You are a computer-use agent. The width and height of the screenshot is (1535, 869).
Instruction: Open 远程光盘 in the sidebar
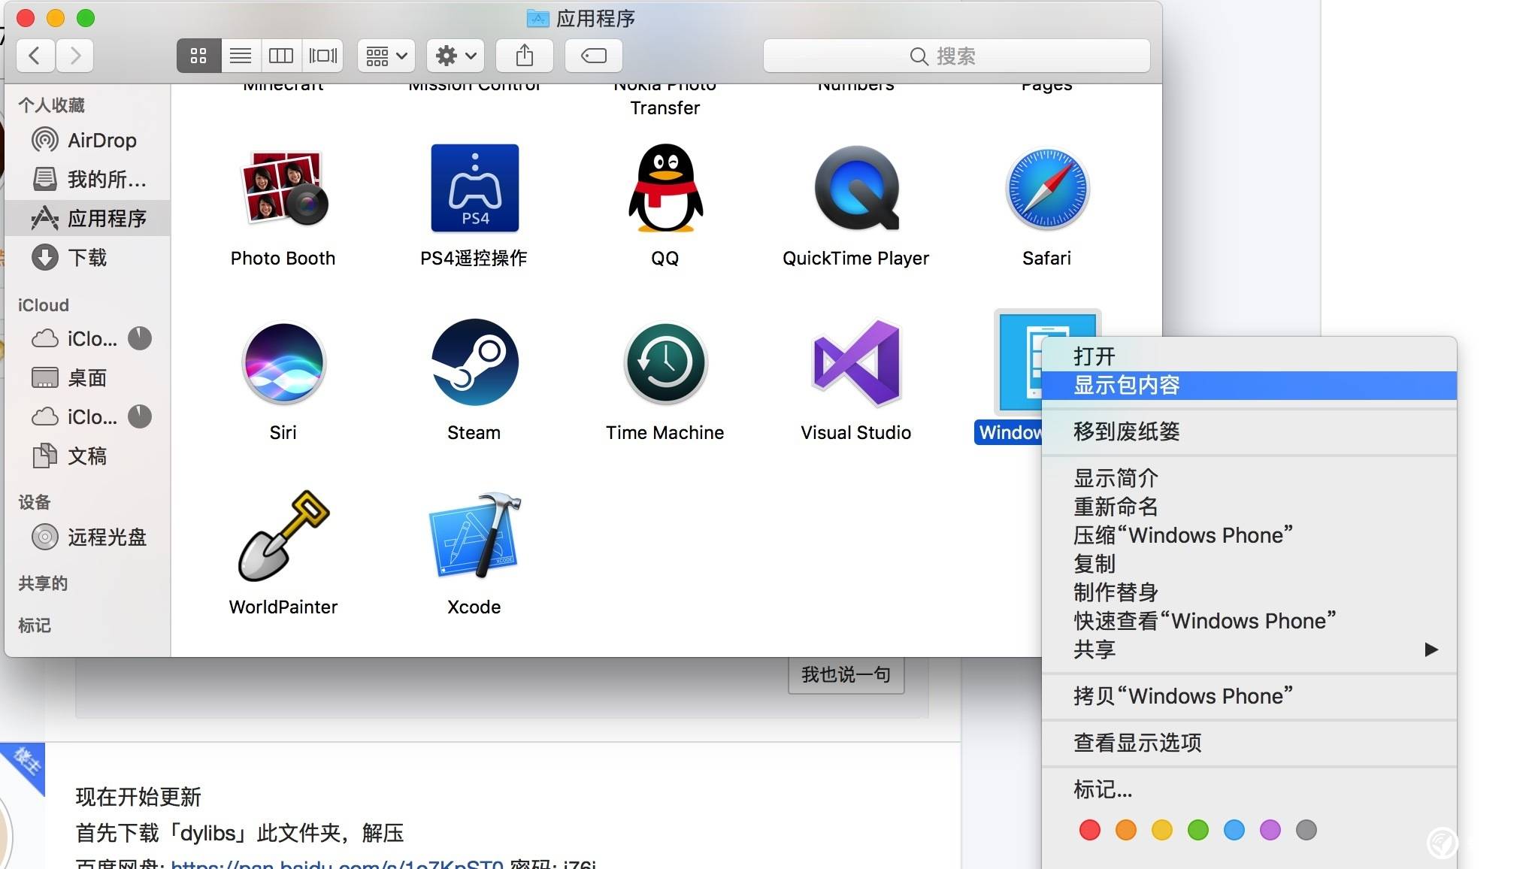87,537
